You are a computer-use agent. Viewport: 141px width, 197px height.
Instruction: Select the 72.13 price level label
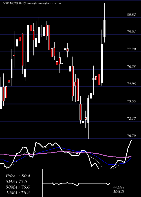tap(131, 118)
